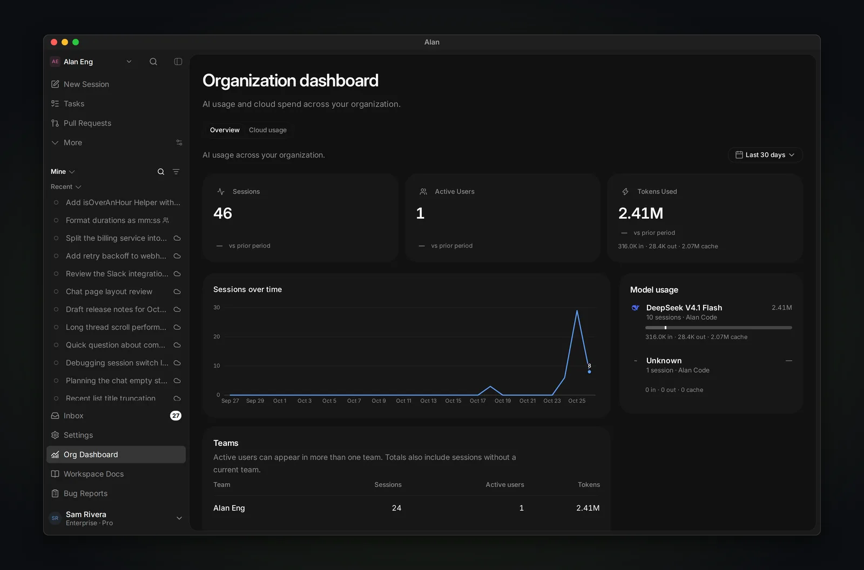Click cloud icon on Review the Slack integration row
Screen dimensions: 864x570
click(x=177, y=274)
